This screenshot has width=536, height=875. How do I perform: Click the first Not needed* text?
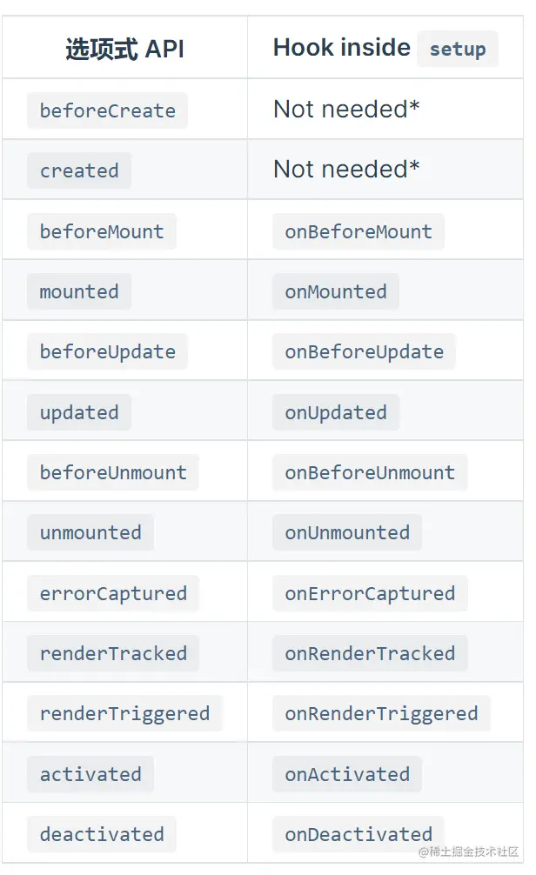coord(346,110)
